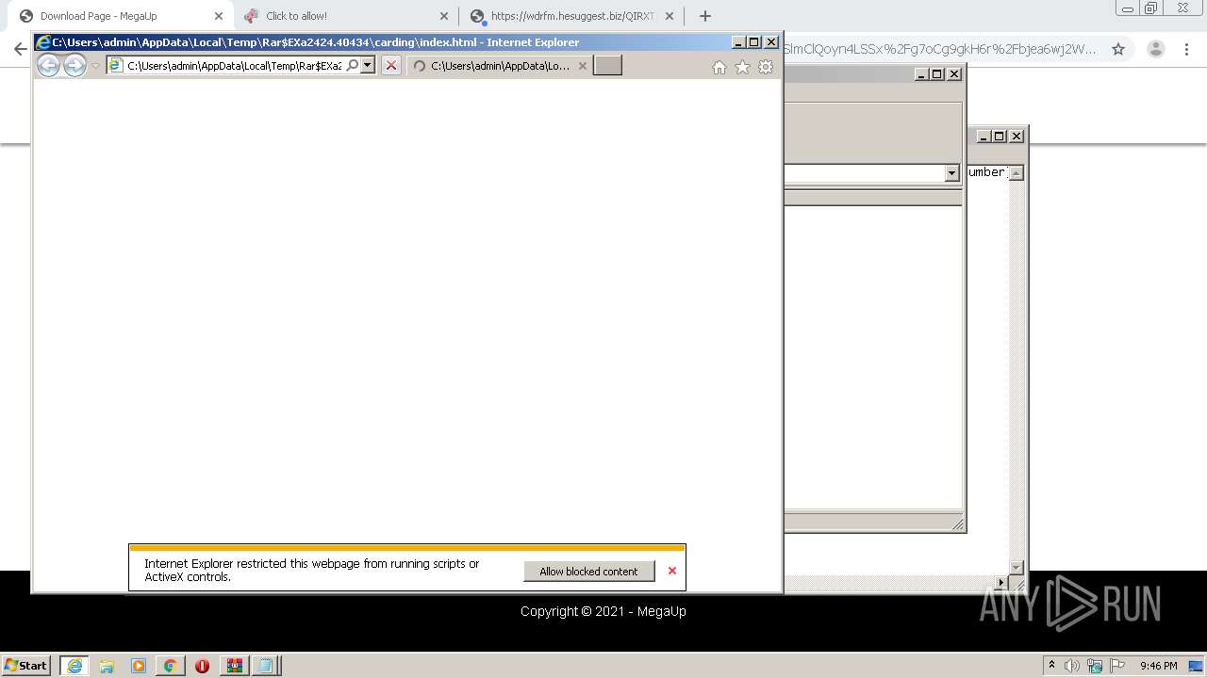Dismiss the IE restricted scripts notification

[672, 571]
